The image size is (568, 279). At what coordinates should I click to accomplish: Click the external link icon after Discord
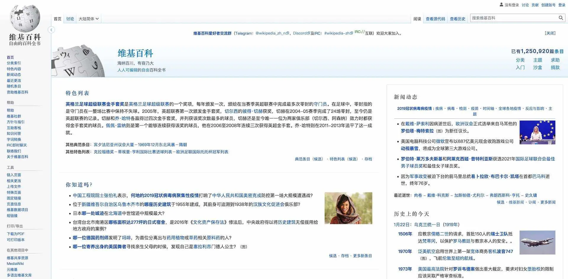coord(309,33)
